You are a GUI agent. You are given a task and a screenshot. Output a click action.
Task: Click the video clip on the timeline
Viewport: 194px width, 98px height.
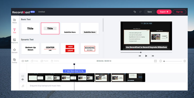point(86,78)
